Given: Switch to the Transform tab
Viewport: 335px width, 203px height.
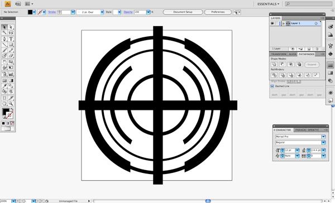Looking at the screenshot, I should tap(279, 54).
